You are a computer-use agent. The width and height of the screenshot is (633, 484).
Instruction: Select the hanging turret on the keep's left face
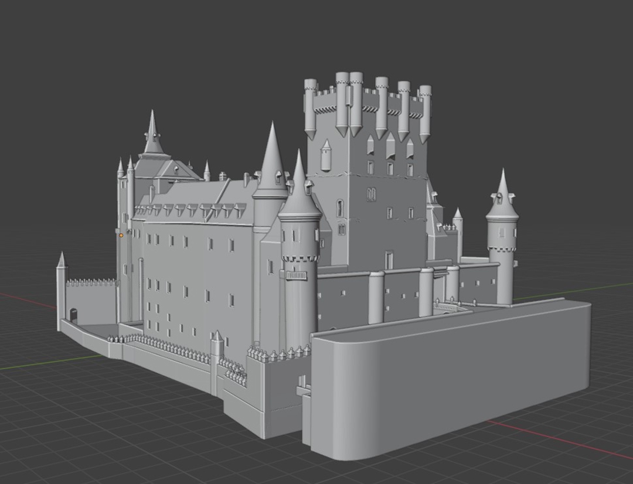point(326,154)
